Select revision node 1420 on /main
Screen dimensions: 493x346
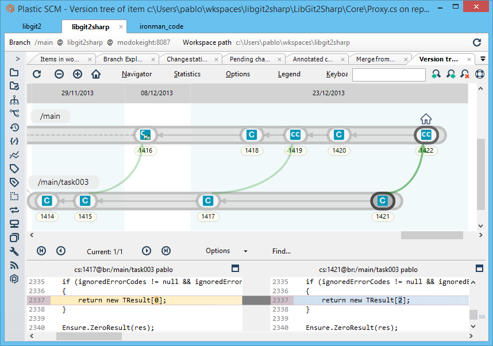tap(339, 135)
